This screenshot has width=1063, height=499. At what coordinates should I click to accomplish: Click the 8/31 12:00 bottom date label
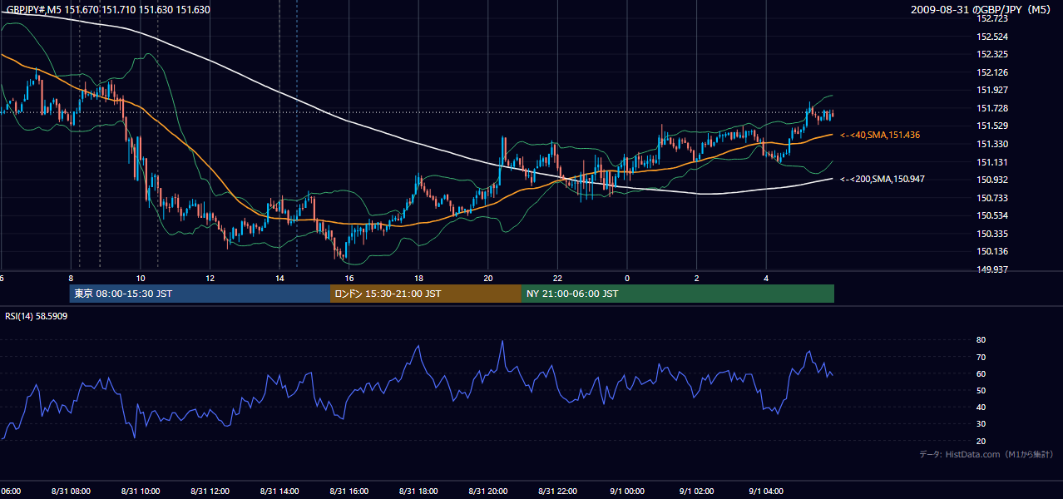click(210, 491)
